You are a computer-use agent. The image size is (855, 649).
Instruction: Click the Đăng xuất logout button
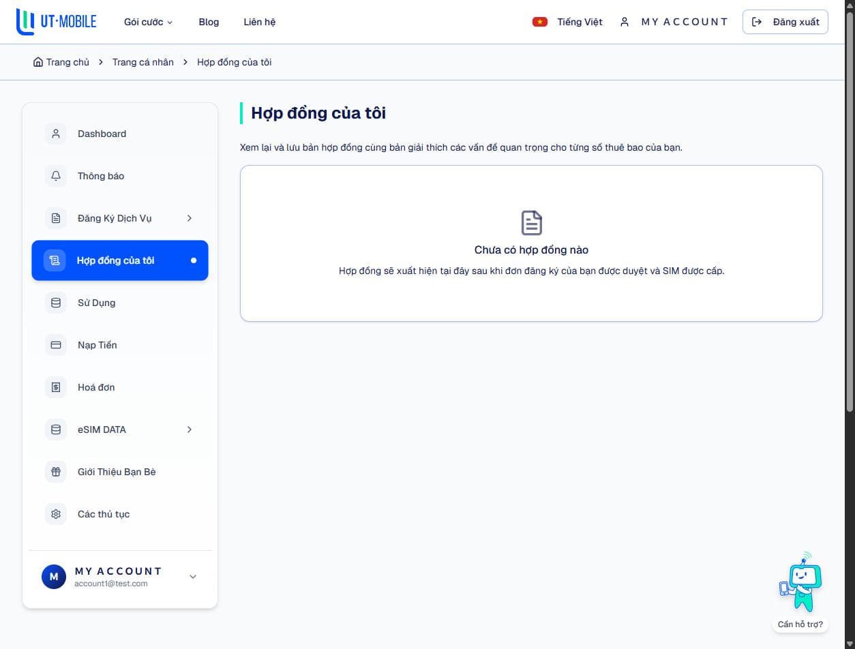coord(785,22)
